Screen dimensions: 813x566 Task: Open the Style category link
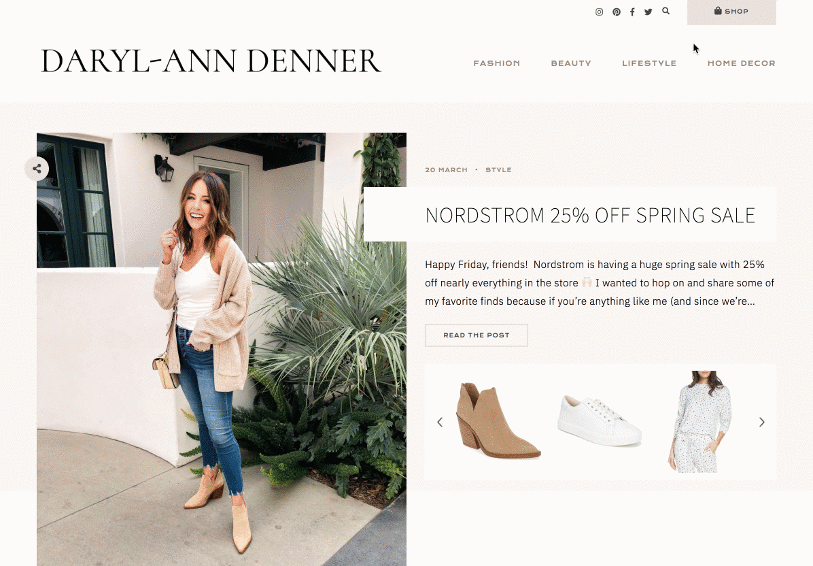498,169
